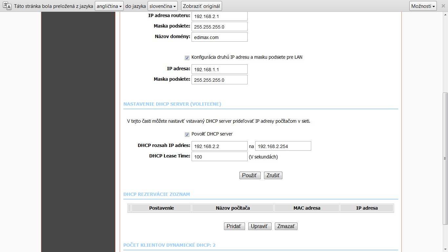Click the 'DHCP REZERVÁCIE ZOZNAM' heading
448x252 pixels.
click(156, 194)
